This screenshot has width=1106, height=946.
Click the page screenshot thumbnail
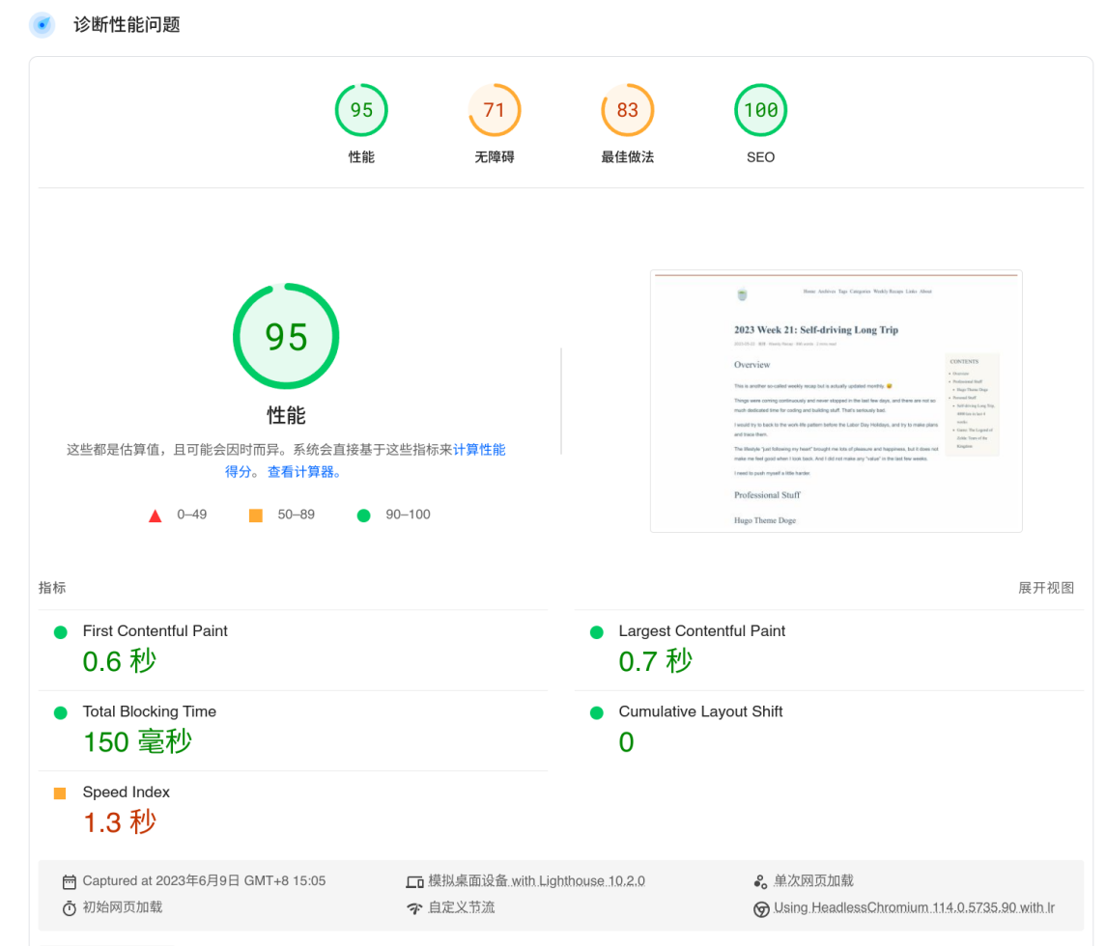pyautogui.click(x=836, y=401)
